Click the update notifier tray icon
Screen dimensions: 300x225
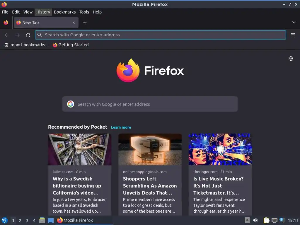[282, 220]
